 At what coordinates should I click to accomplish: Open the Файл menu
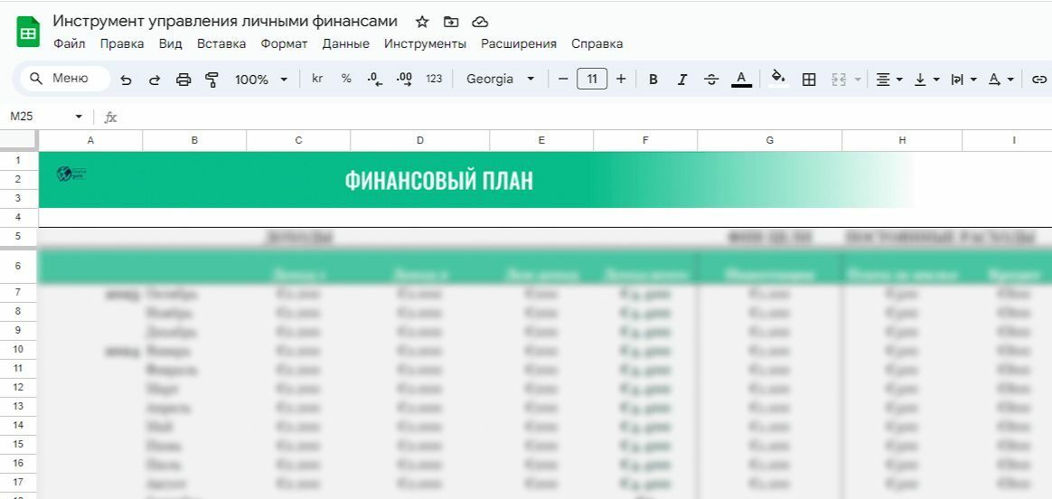coord(70,43)
